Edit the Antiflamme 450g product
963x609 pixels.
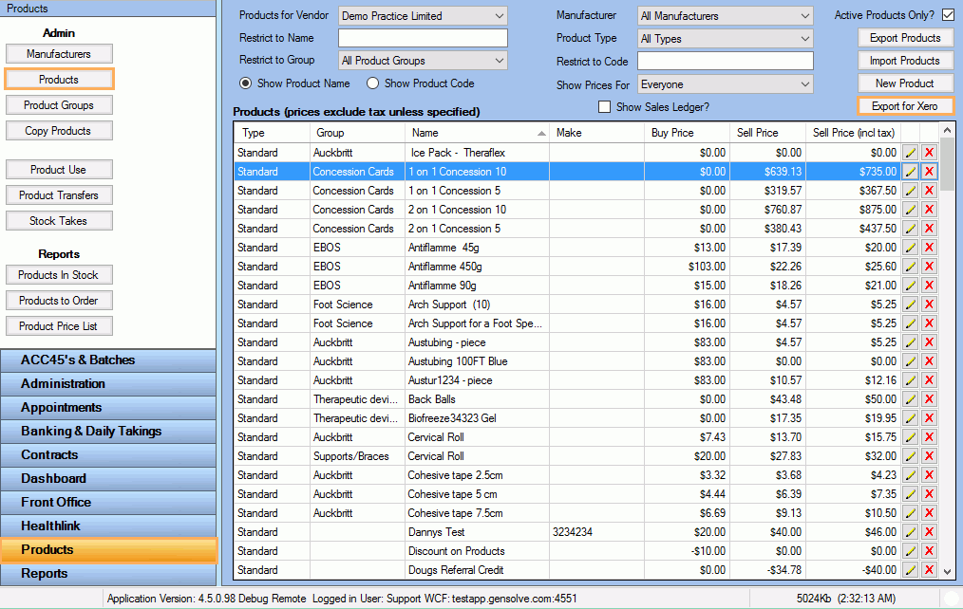point(910,267)
